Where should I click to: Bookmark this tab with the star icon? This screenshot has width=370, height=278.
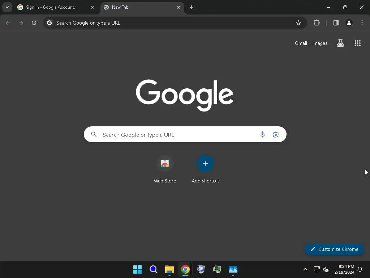click(298, 23)
